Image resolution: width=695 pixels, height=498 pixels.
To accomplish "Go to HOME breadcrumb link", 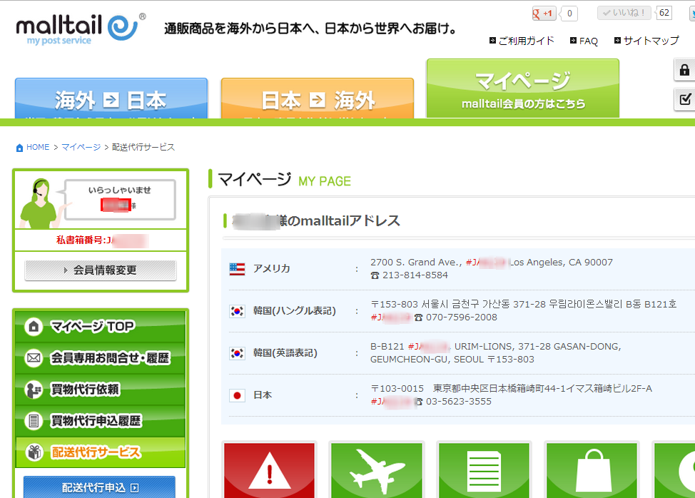I will coord(38,147).
